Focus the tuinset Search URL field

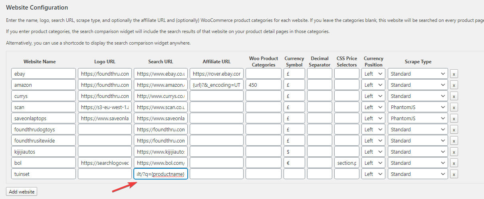[161, 174]
